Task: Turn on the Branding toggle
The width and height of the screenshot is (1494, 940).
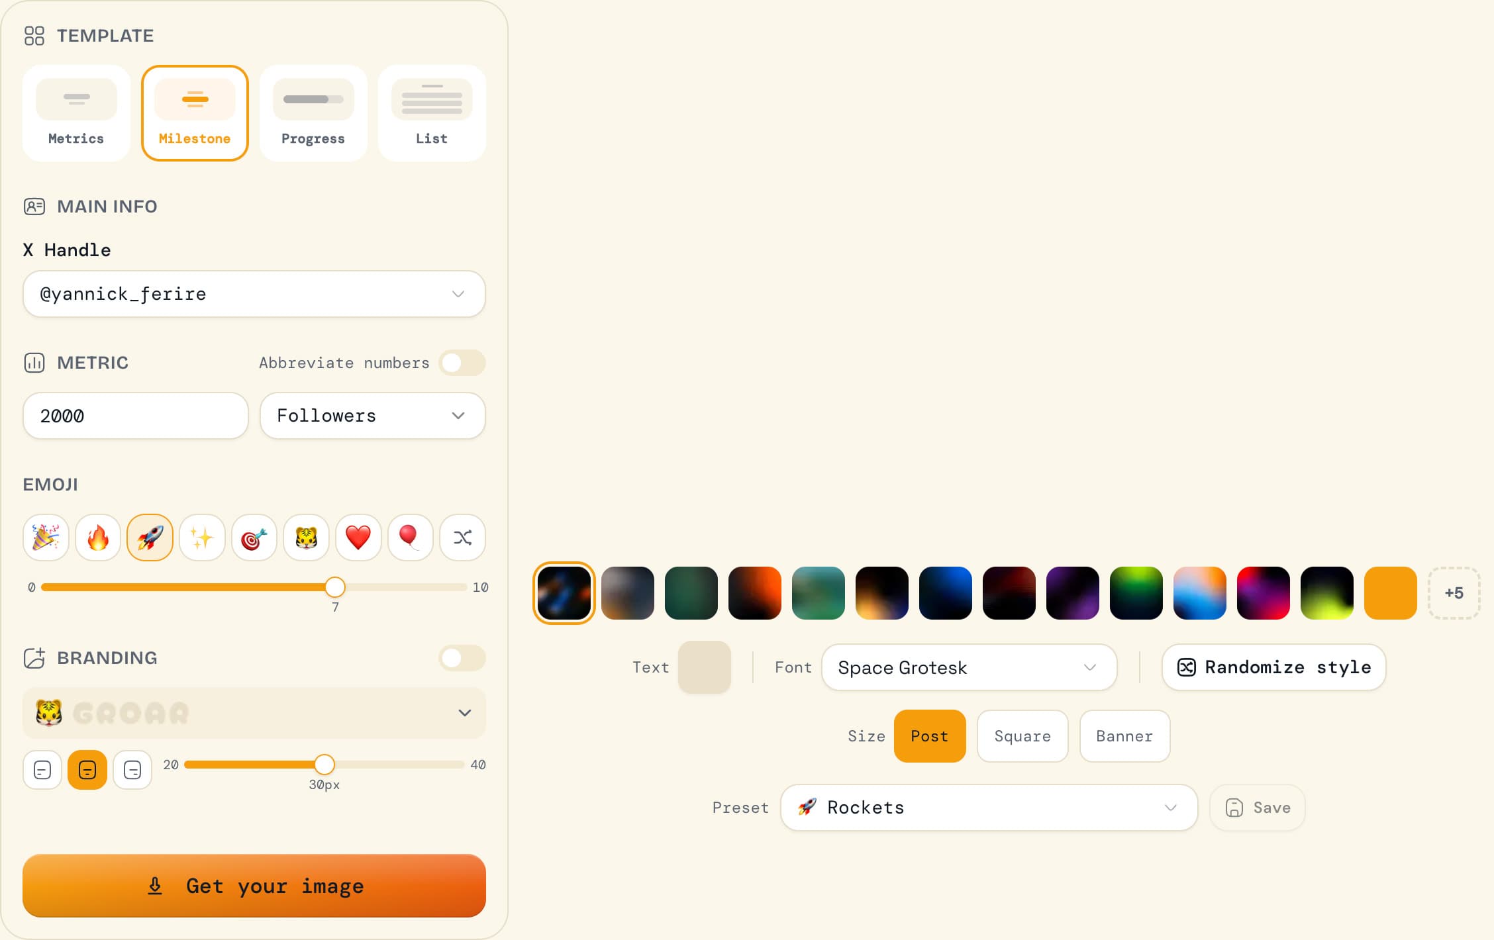Action: point(462,658)
